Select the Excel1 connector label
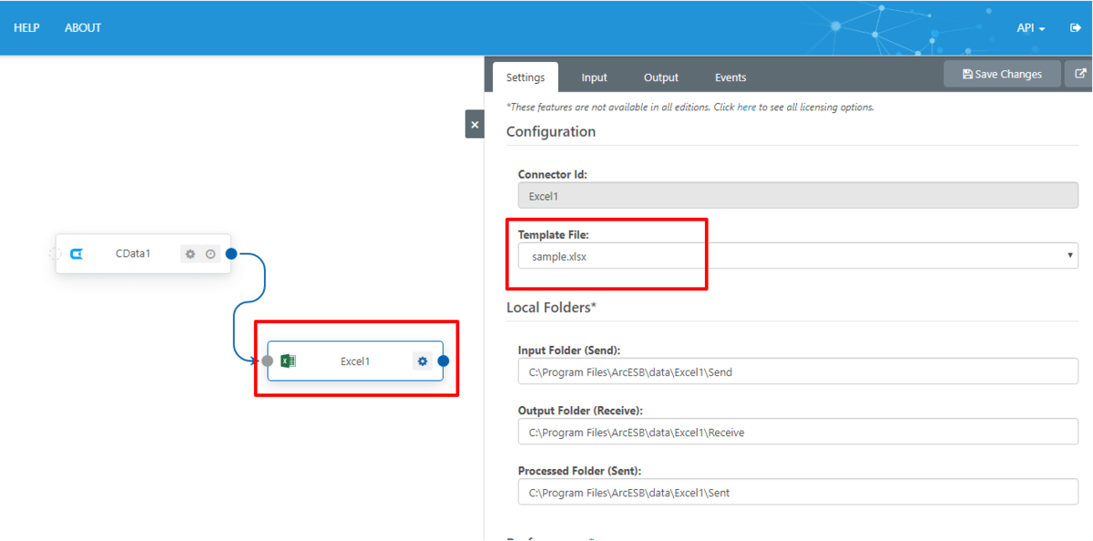The height and width of the screenshot is (541, 1093). pyautogui.click(x=355, y=361)
